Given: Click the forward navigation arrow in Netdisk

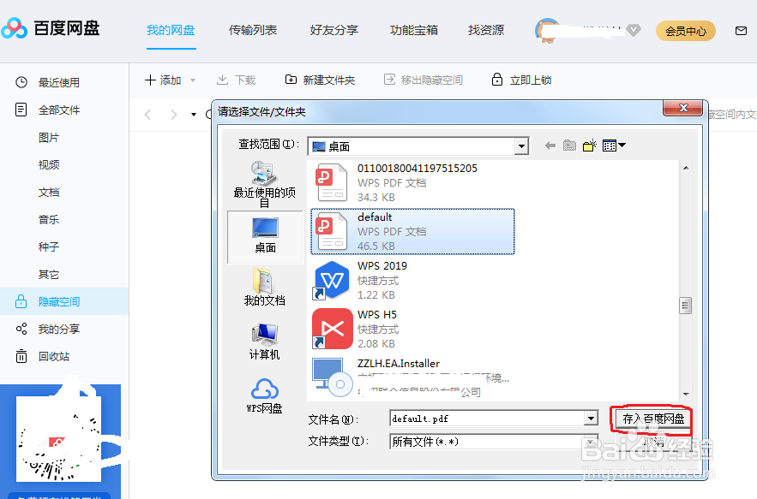Looking at the screenshot, I should 174,115.
